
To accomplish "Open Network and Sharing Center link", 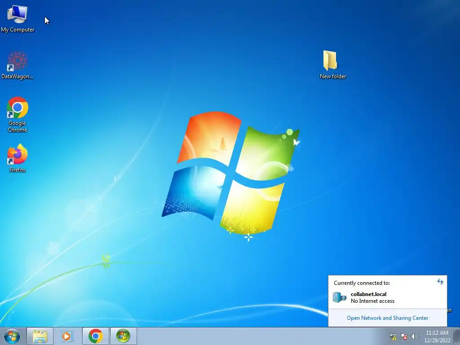I will [387, 318].
